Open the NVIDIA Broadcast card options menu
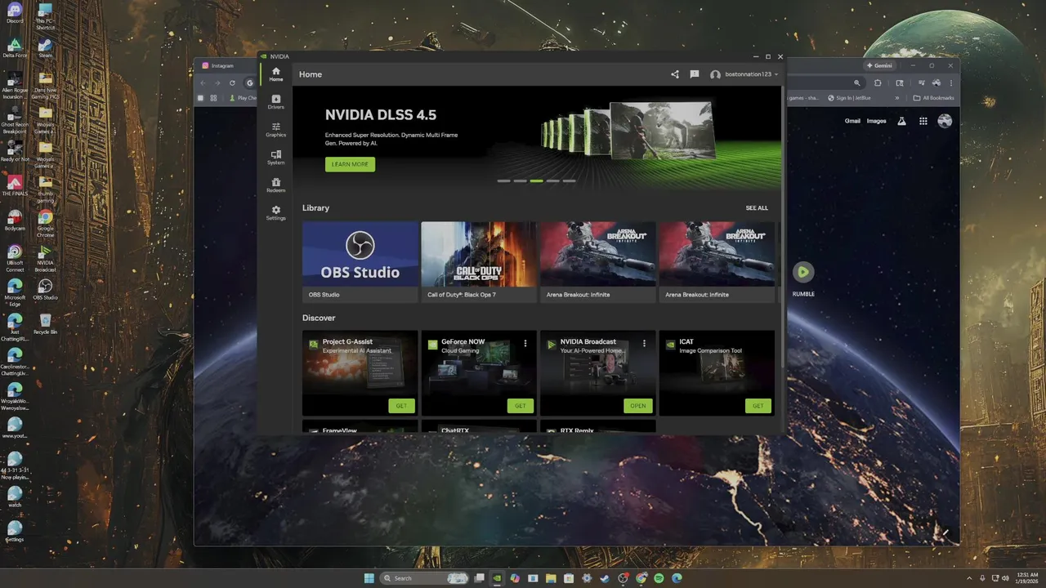 coord(644,343)
